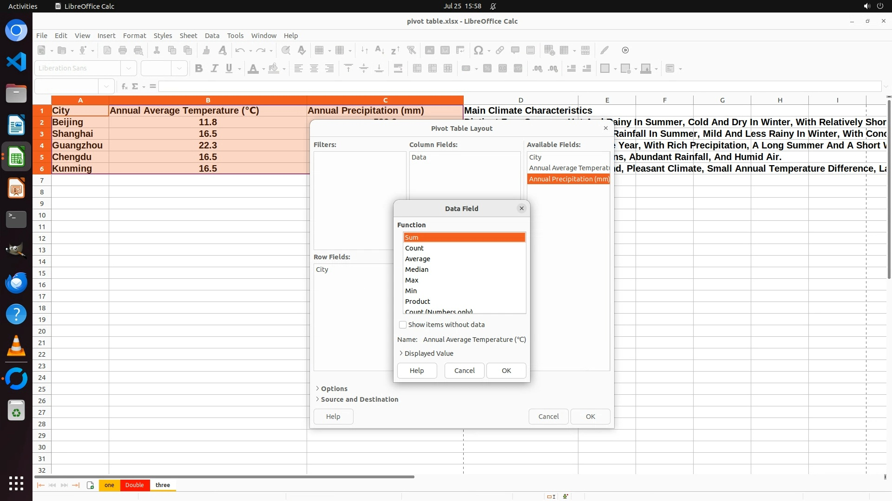
Task: Click the Insert Chart toolbar icon
Action: click(445, 50)
